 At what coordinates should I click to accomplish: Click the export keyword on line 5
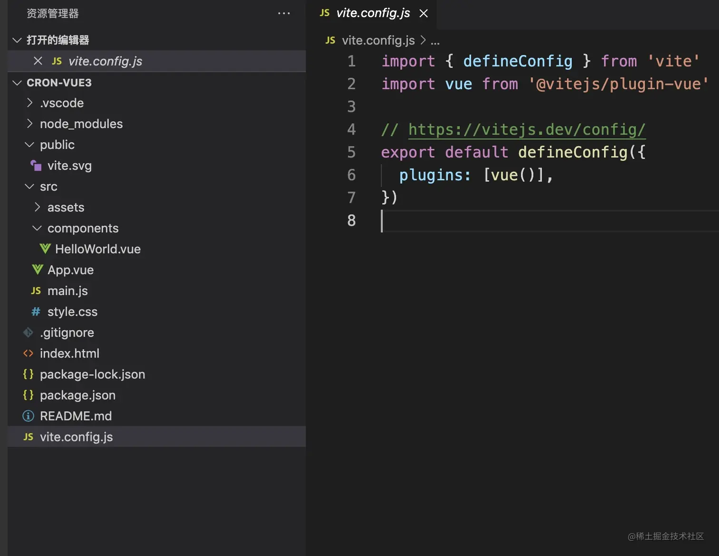coord(408,152)
